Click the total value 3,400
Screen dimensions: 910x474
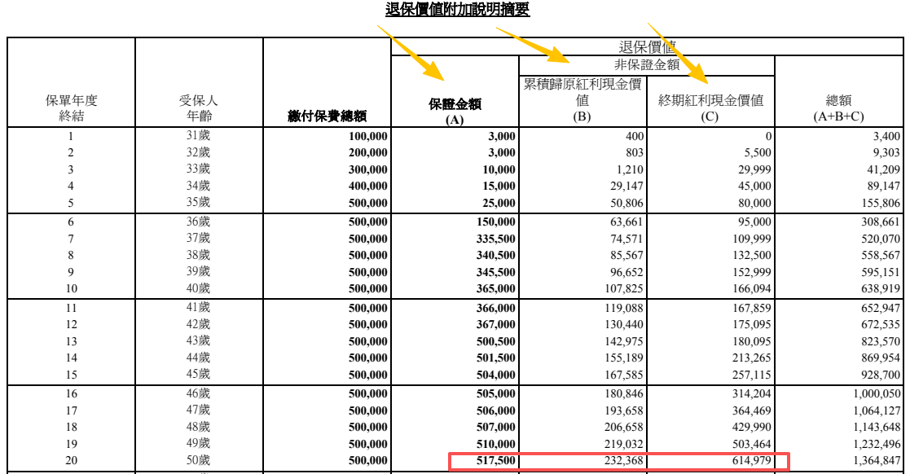point(887,136)
